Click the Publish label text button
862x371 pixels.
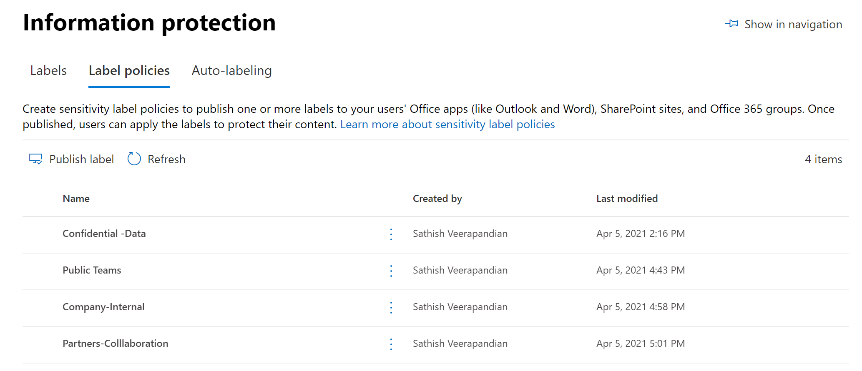point(81,159)
